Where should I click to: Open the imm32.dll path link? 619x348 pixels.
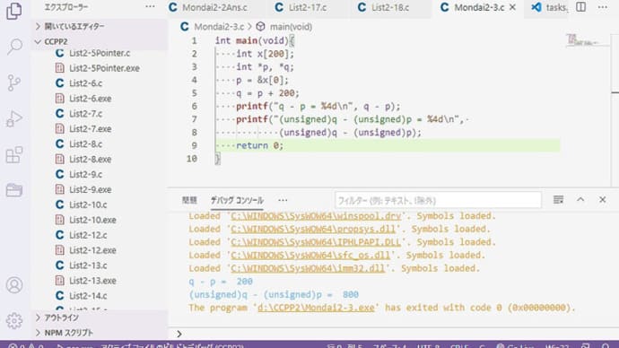point(308,268)
